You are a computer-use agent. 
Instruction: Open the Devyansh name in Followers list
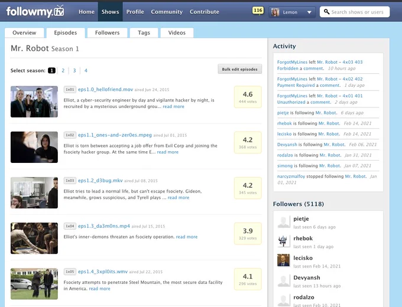307,278
